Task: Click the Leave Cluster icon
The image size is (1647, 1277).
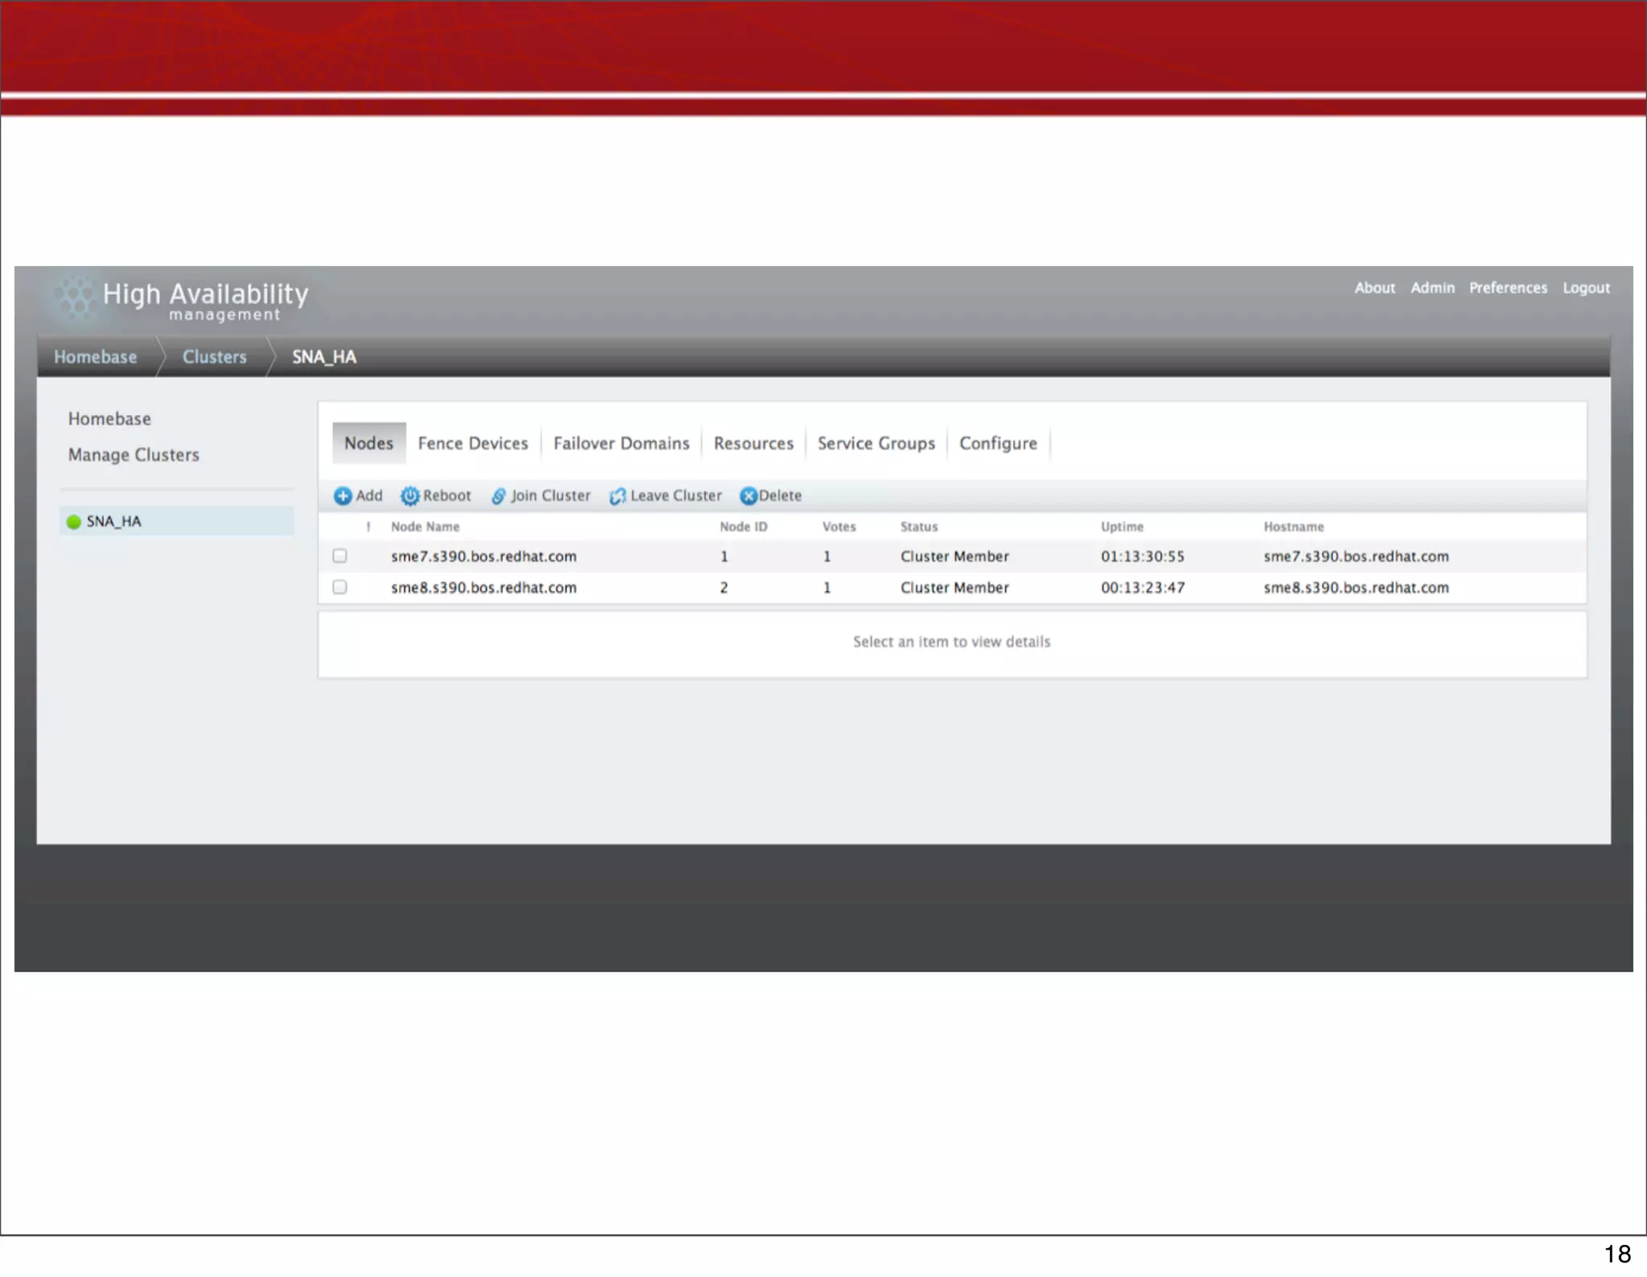Action: coord(618,496)
